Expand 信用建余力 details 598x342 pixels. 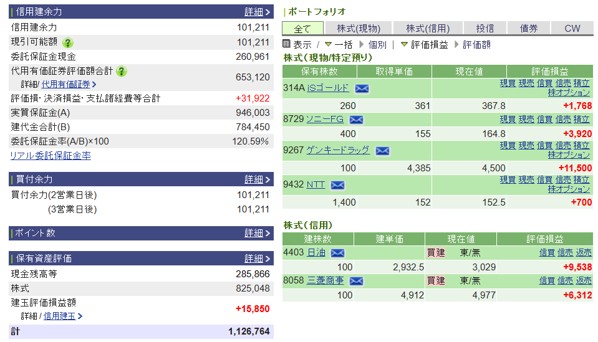pos(258,12)
